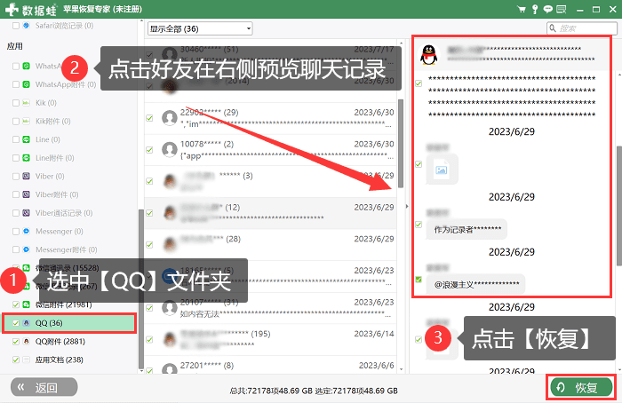Click the Messenger (0) blue icon
622x403 pixels.
[x=26, y=232]
